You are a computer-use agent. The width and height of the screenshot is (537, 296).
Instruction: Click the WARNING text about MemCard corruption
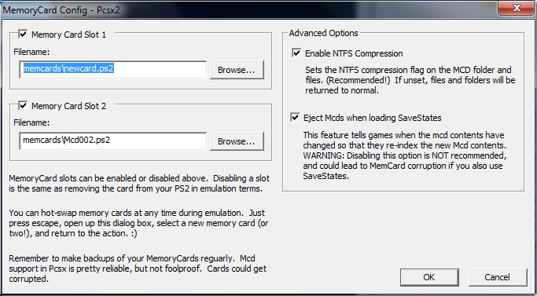click(404, 166)
